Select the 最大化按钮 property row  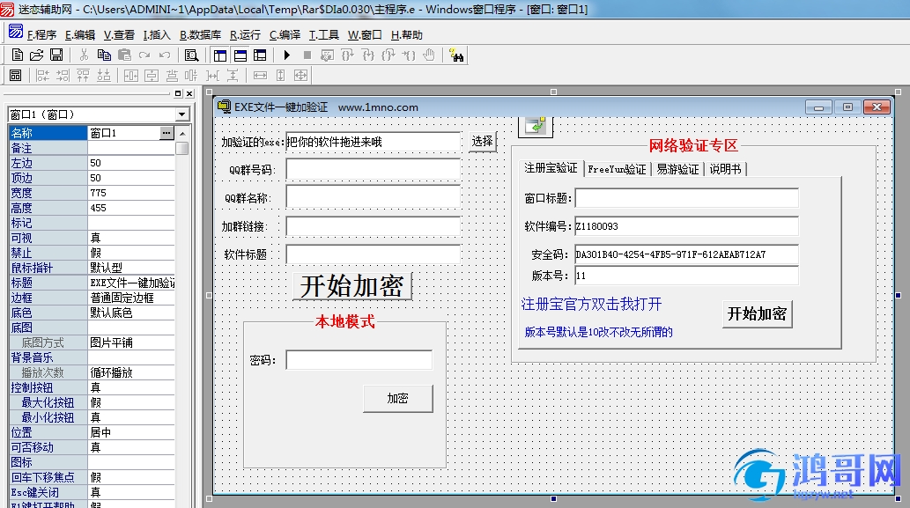[92, 402]
